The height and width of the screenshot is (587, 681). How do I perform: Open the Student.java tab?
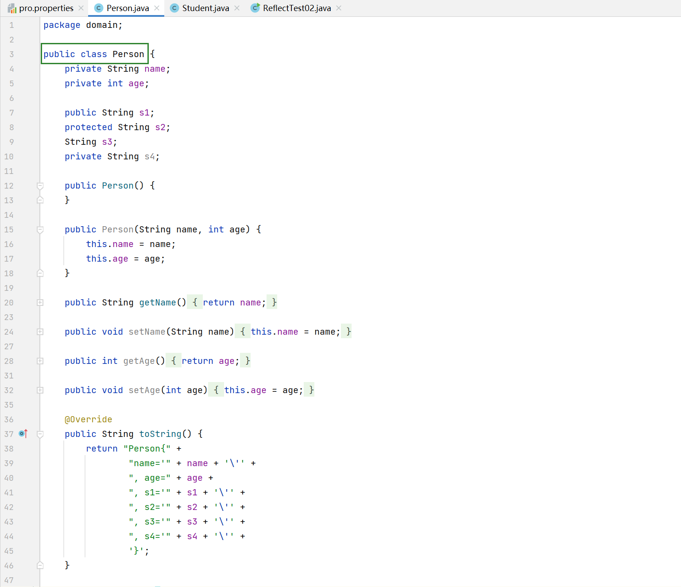(x=205, y=8)
